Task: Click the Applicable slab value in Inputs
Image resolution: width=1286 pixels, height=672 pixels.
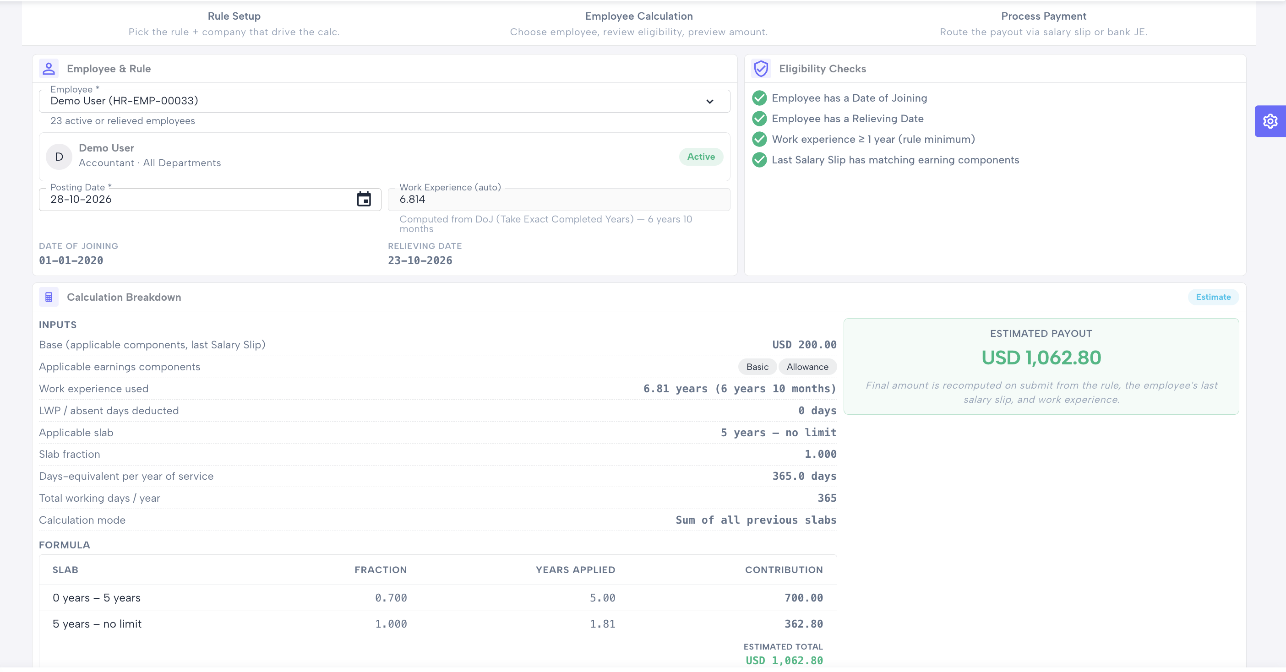Action: (778, 433)
